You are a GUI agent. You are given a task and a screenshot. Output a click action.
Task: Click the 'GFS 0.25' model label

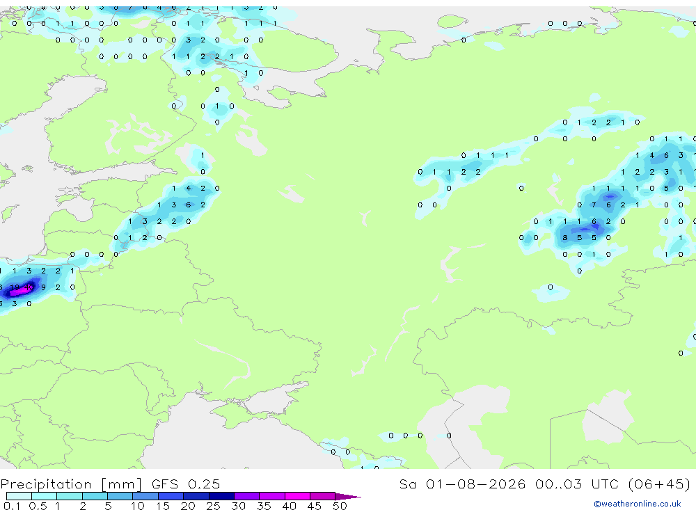tap(186, 484)
